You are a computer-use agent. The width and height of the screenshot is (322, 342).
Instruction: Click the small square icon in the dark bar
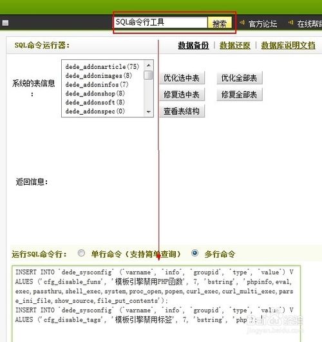pyautogui.click(x=5, y=23)
